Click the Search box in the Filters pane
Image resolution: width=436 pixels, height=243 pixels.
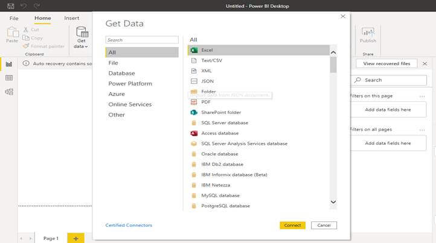point(389,80)
